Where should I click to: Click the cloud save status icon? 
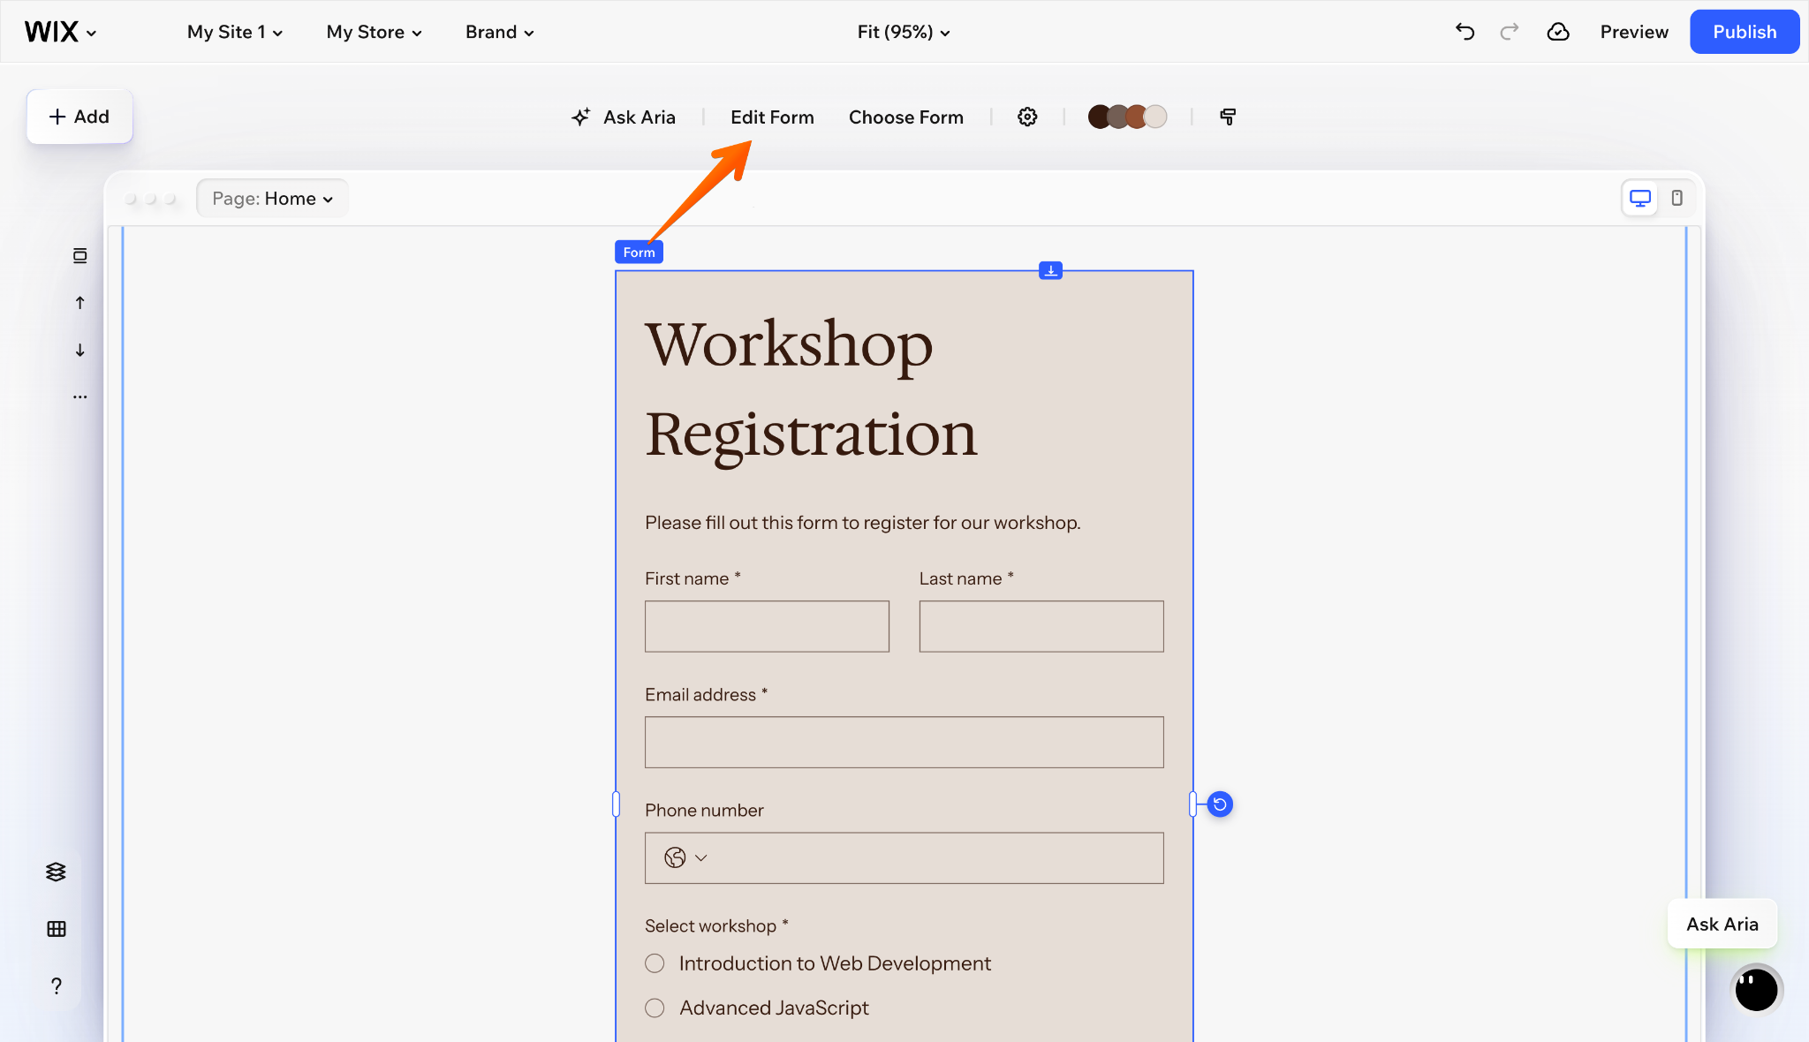(1558, 32)
